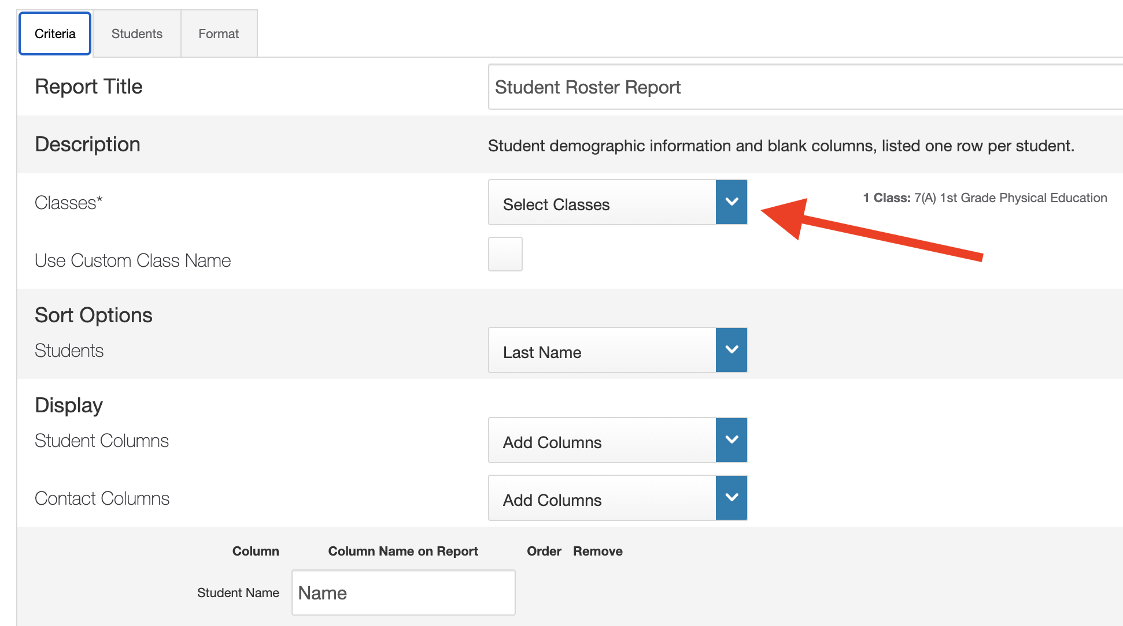Screen dimensions: 1123x626
Task: Click the Report Title text field
Action: tap(804, 87)
